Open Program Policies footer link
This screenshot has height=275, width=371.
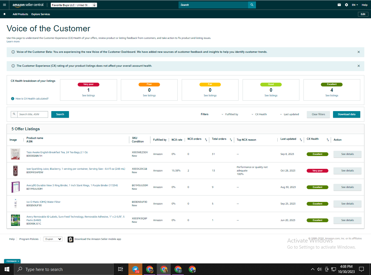tap(29, 239)
